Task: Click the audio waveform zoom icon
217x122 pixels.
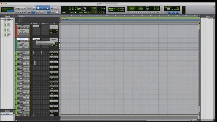Action: [x=19, y=8]
